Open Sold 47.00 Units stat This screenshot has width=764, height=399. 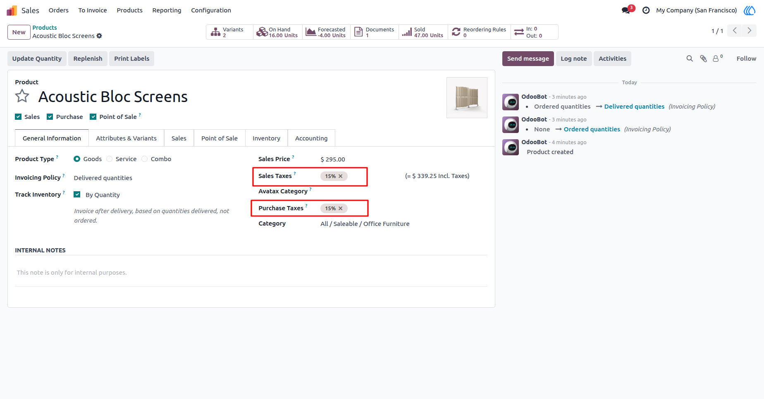pos(423,32)
